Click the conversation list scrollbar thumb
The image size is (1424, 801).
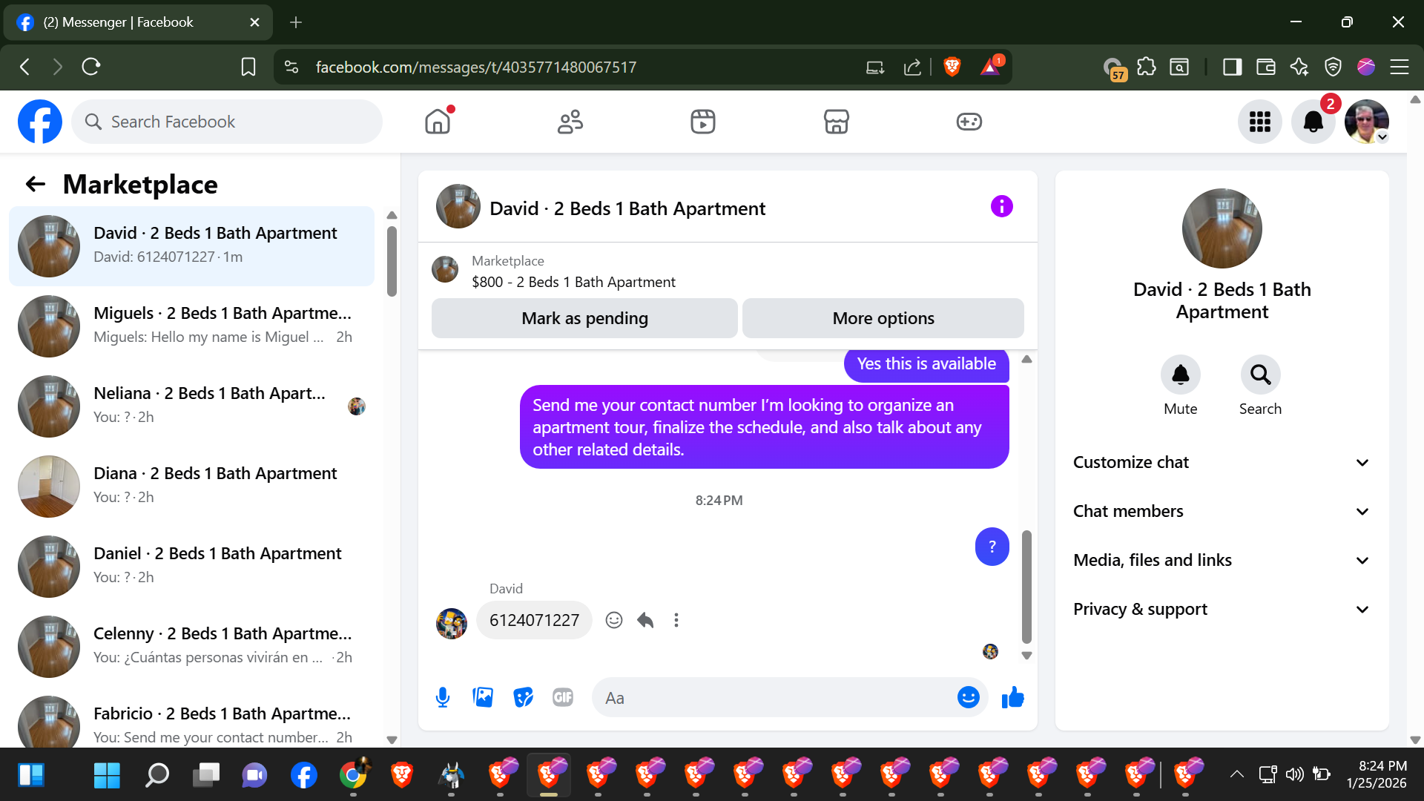click(392, 260)
